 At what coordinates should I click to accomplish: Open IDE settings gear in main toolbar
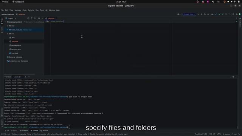pyautogui.click(x=237, y=14)
